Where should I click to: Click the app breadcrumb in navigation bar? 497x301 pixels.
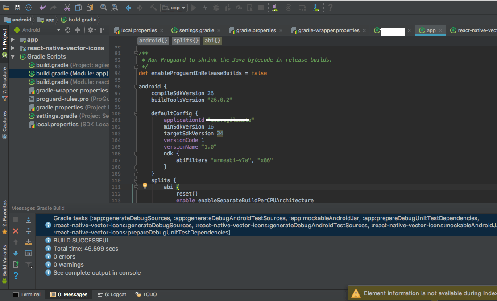[46, 20]
